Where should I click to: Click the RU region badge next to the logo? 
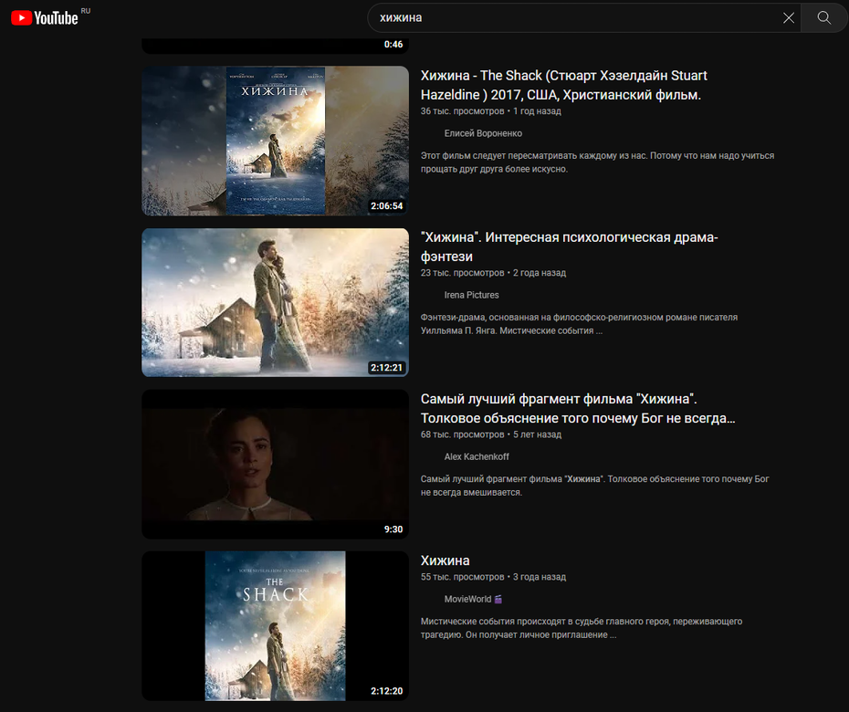[x=83, y=9]
